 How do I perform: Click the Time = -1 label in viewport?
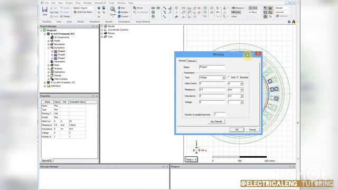[191, 159]
